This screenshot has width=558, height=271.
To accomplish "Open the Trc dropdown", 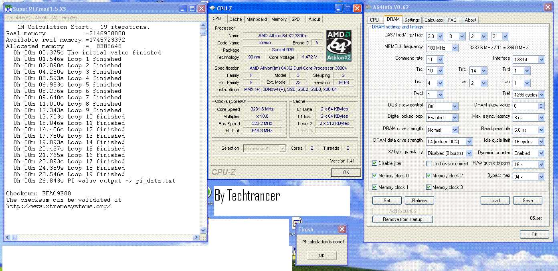I will [441, 71].
